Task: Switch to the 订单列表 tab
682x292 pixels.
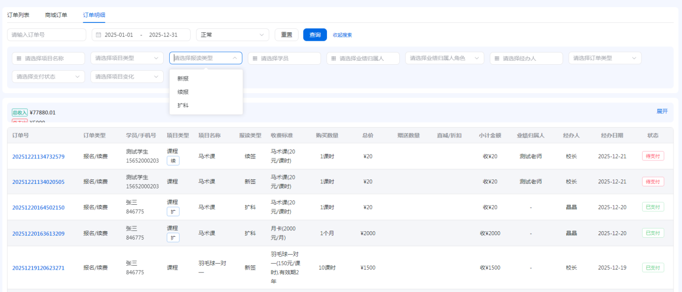Action: point(18,15)
